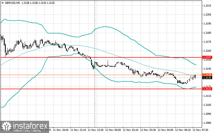Select the red 1.3157 price level label
This screenshot has width=213, height=133.
click(x=207, y=57)
